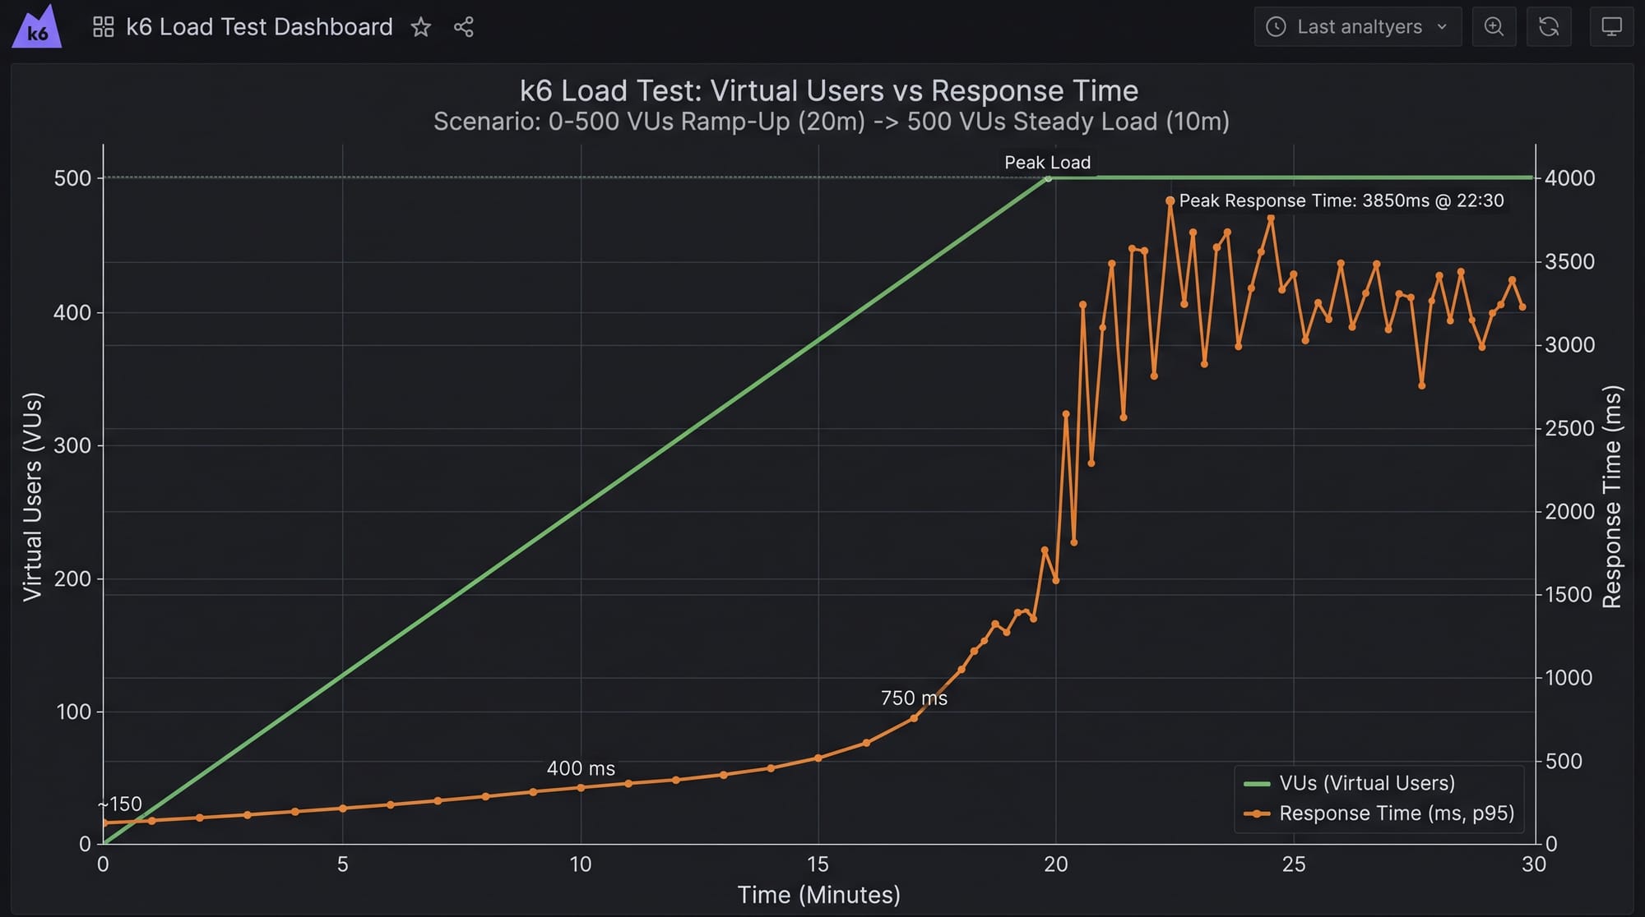Select the zoom magnifier icon in the toolbar

(1494, 26)
